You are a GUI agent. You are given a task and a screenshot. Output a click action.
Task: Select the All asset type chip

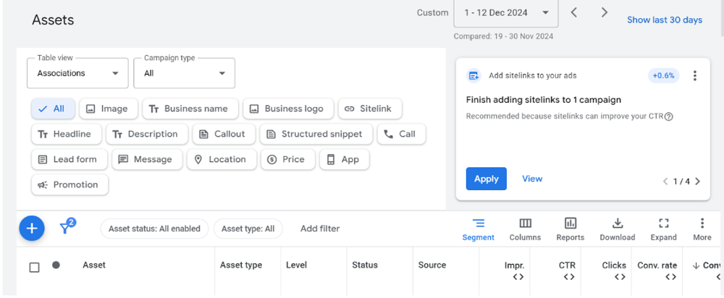(x=53, y=109)
